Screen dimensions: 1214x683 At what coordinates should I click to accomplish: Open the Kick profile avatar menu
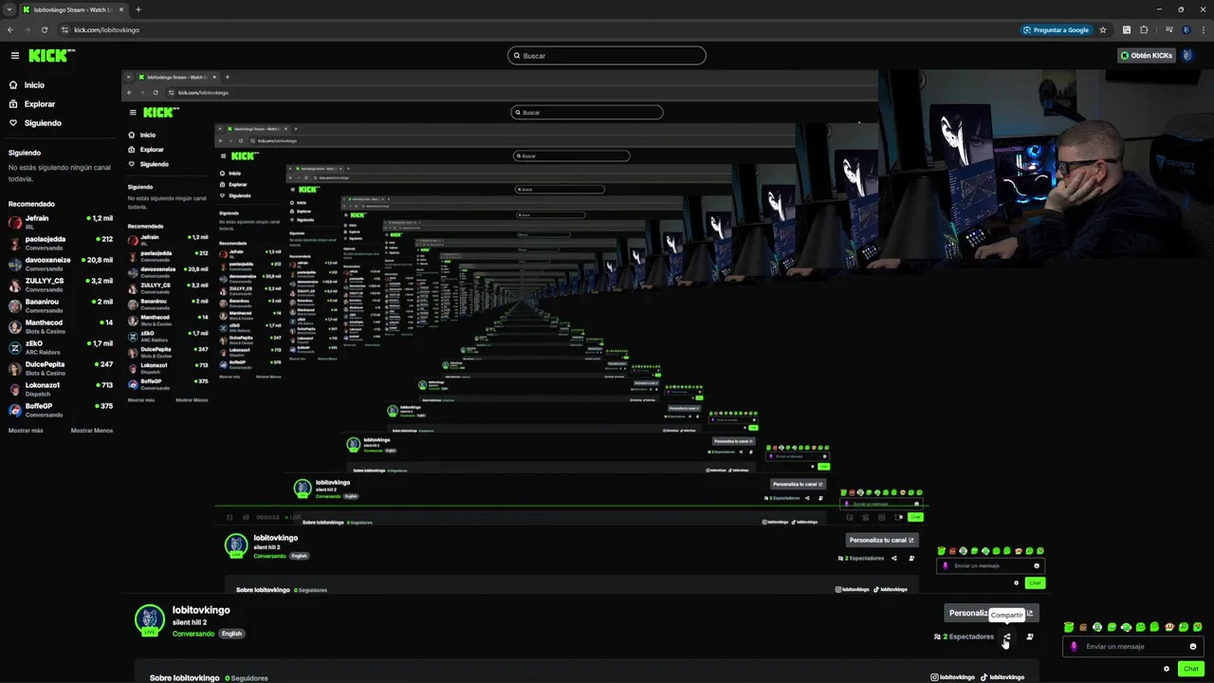click(x=1187, y=55)
